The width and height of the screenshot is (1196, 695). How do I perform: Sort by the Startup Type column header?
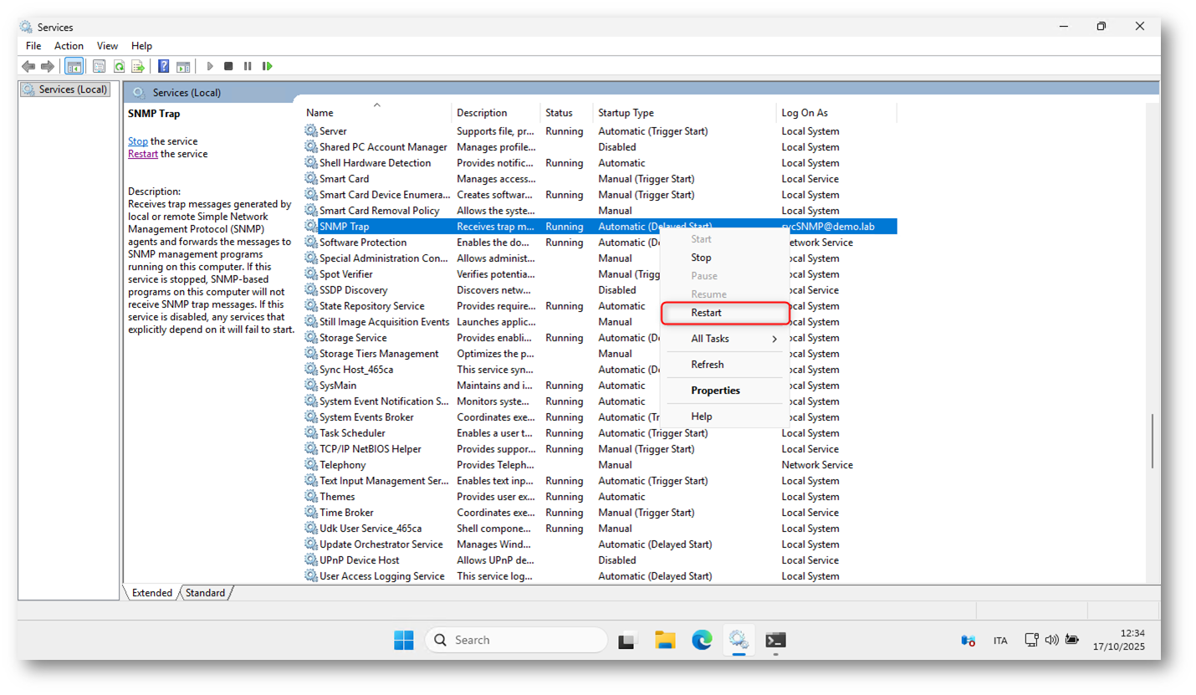tap(626, 113)
